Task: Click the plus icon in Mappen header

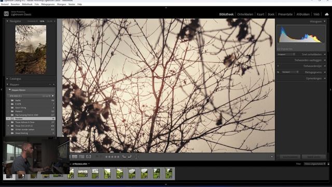Action: pyautogui.click(x=54, y=85)
